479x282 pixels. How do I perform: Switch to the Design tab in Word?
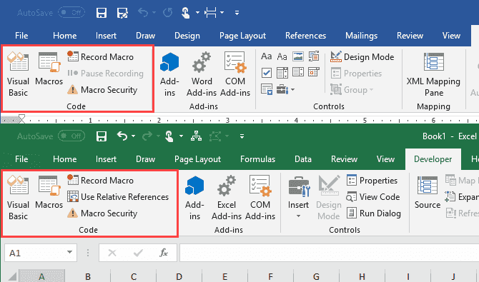pos(187,36)
